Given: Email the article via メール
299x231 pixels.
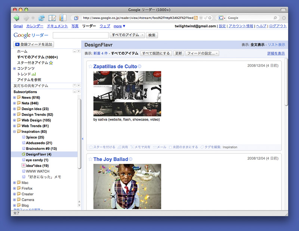Looking at the screenshot, I should click(160, 147).
